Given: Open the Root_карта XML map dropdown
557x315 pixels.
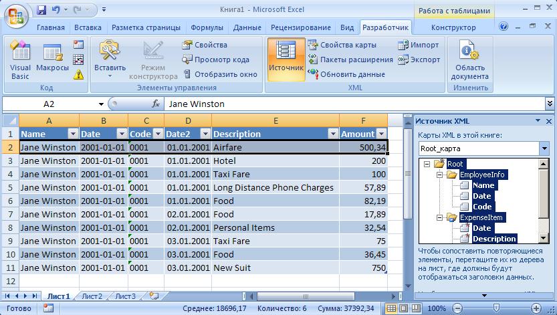Looking at the screenshot, I should click(544, 148).
